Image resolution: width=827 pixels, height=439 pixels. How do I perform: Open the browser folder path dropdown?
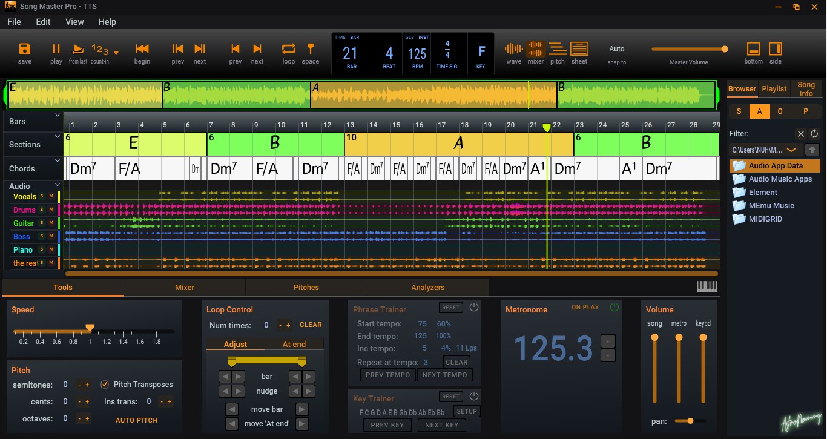coord(791,150)
